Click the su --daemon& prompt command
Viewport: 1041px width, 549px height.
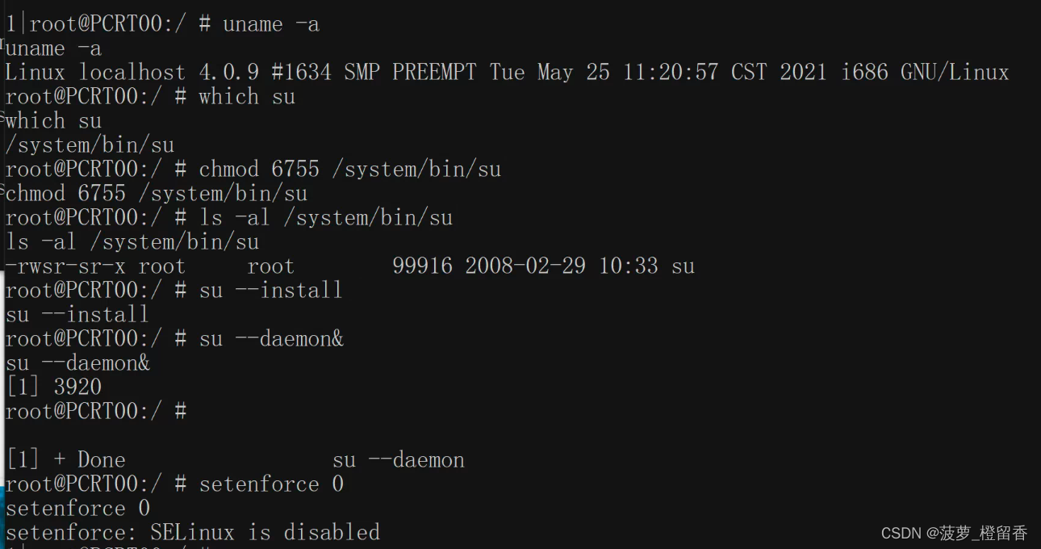click(x=271, y=339)
